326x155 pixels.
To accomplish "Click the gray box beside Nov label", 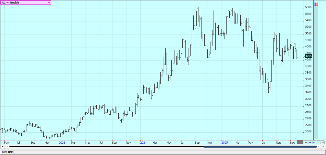I will [x=300, y=142].
